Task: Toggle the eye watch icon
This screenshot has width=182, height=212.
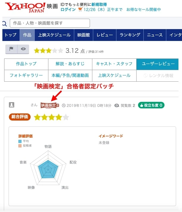Action: click(23, 49)
